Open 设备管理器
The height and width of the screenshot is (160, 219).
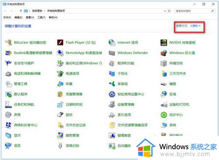(121, 104)
